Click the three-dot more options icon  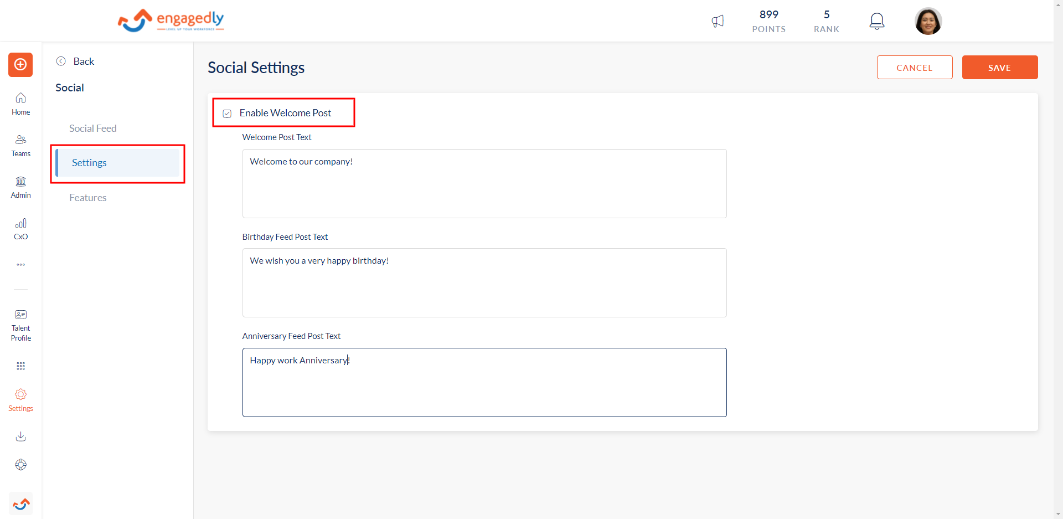tap(20, 265)
